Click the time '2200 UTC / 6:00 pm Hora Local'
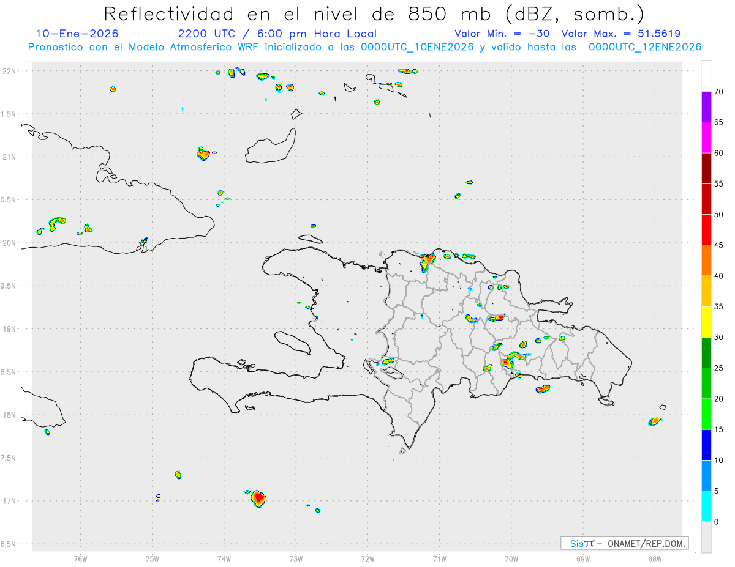 [x=277, y=34]
